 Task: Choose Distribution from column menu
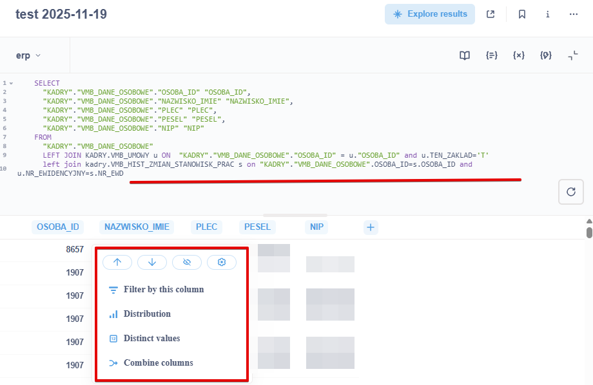click(147, 314)
